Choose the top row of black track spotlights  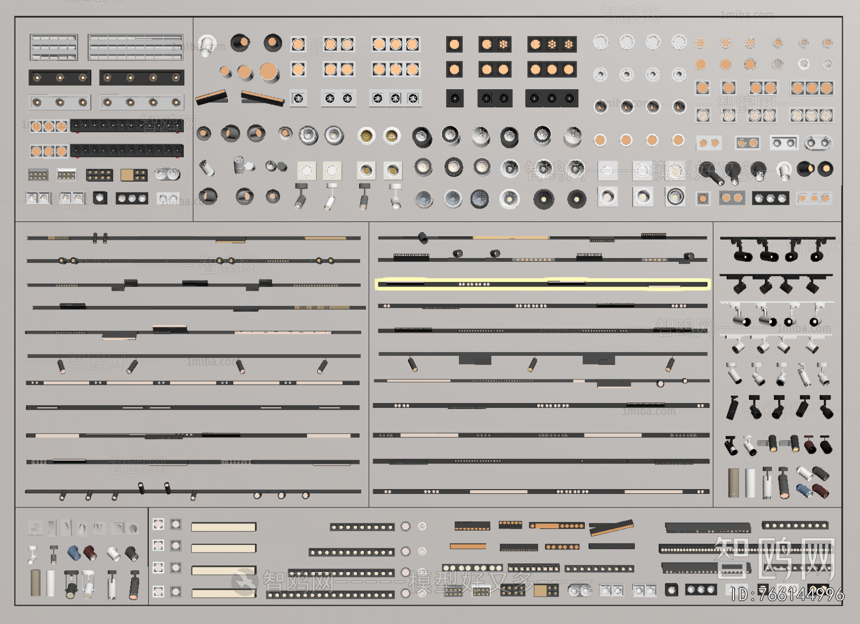point(777,248)
